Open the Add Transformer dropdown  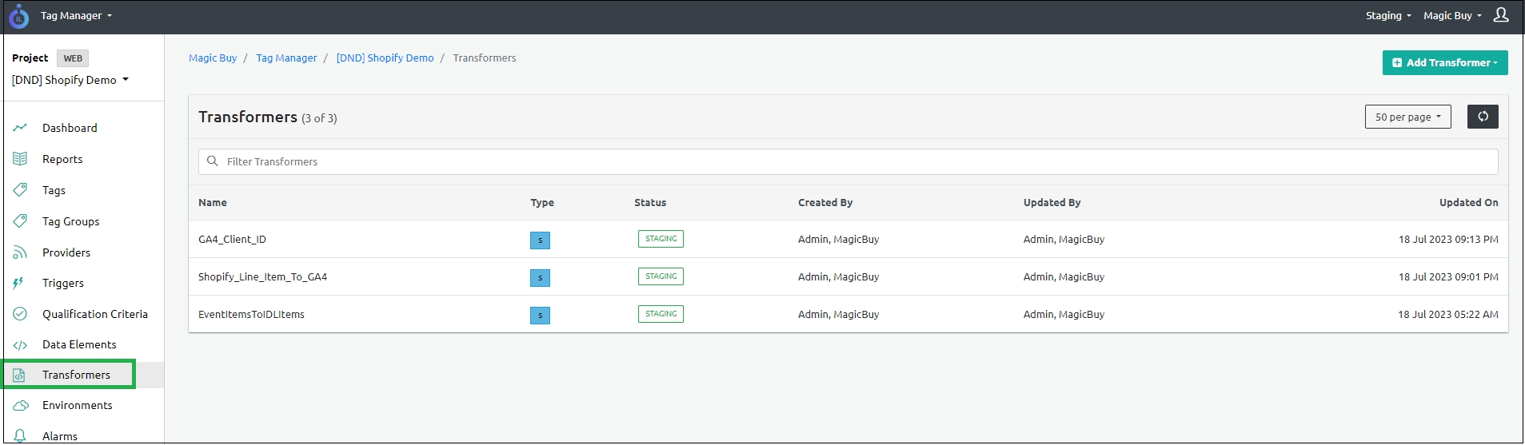[x=1444, y=62]
